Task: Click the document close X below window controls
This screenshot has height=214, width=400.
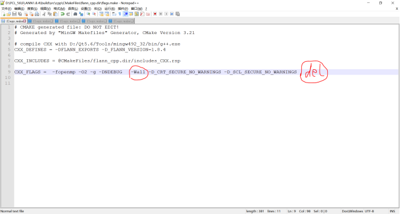Action: tap(397, 9)
